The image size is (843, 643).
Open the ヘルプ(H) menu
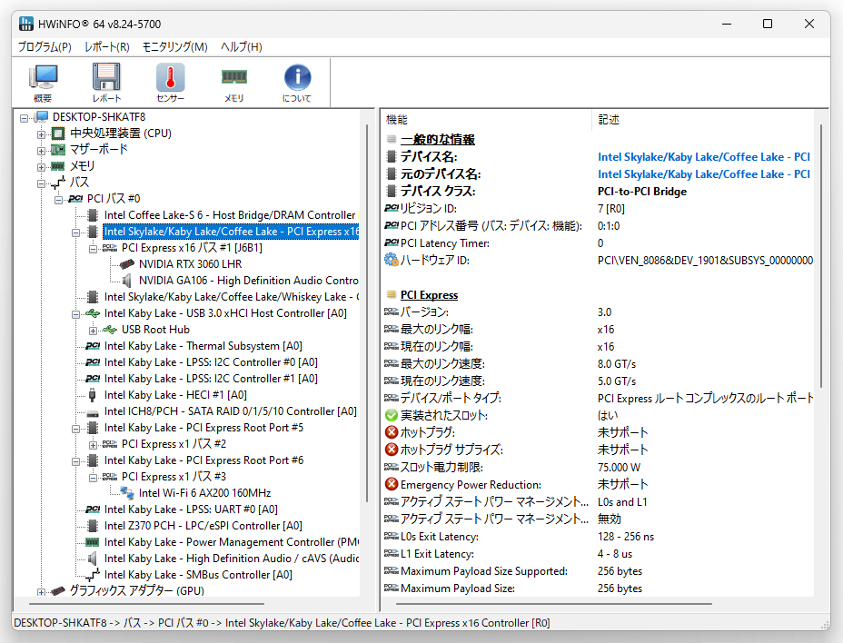242,47
